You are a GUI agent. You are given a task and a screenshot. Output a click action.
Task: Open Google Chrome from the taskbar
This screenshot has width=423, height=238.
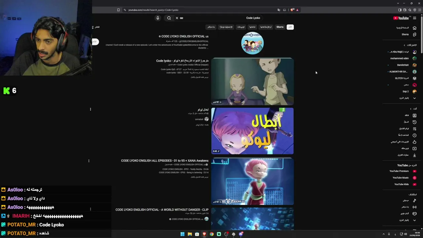pos(211,234)
